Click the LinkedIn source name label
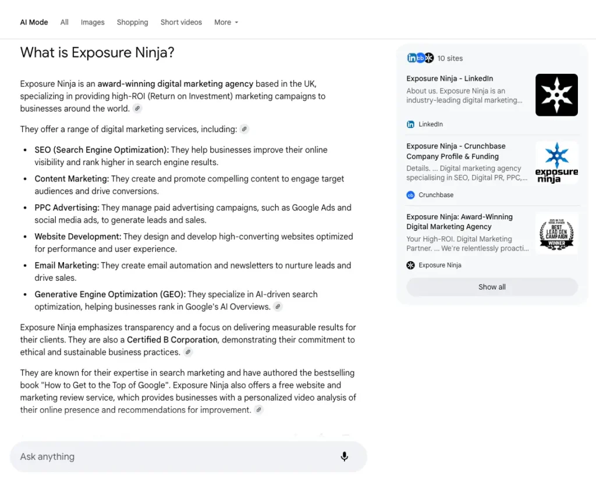Screen dimensions: 596x482 (430, 124)
